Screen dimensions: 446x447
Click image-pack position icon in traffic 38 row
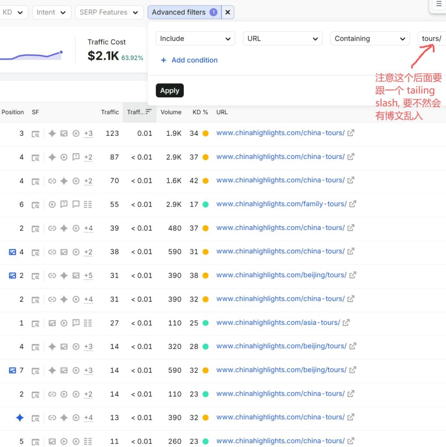click(x=13, y=252)
